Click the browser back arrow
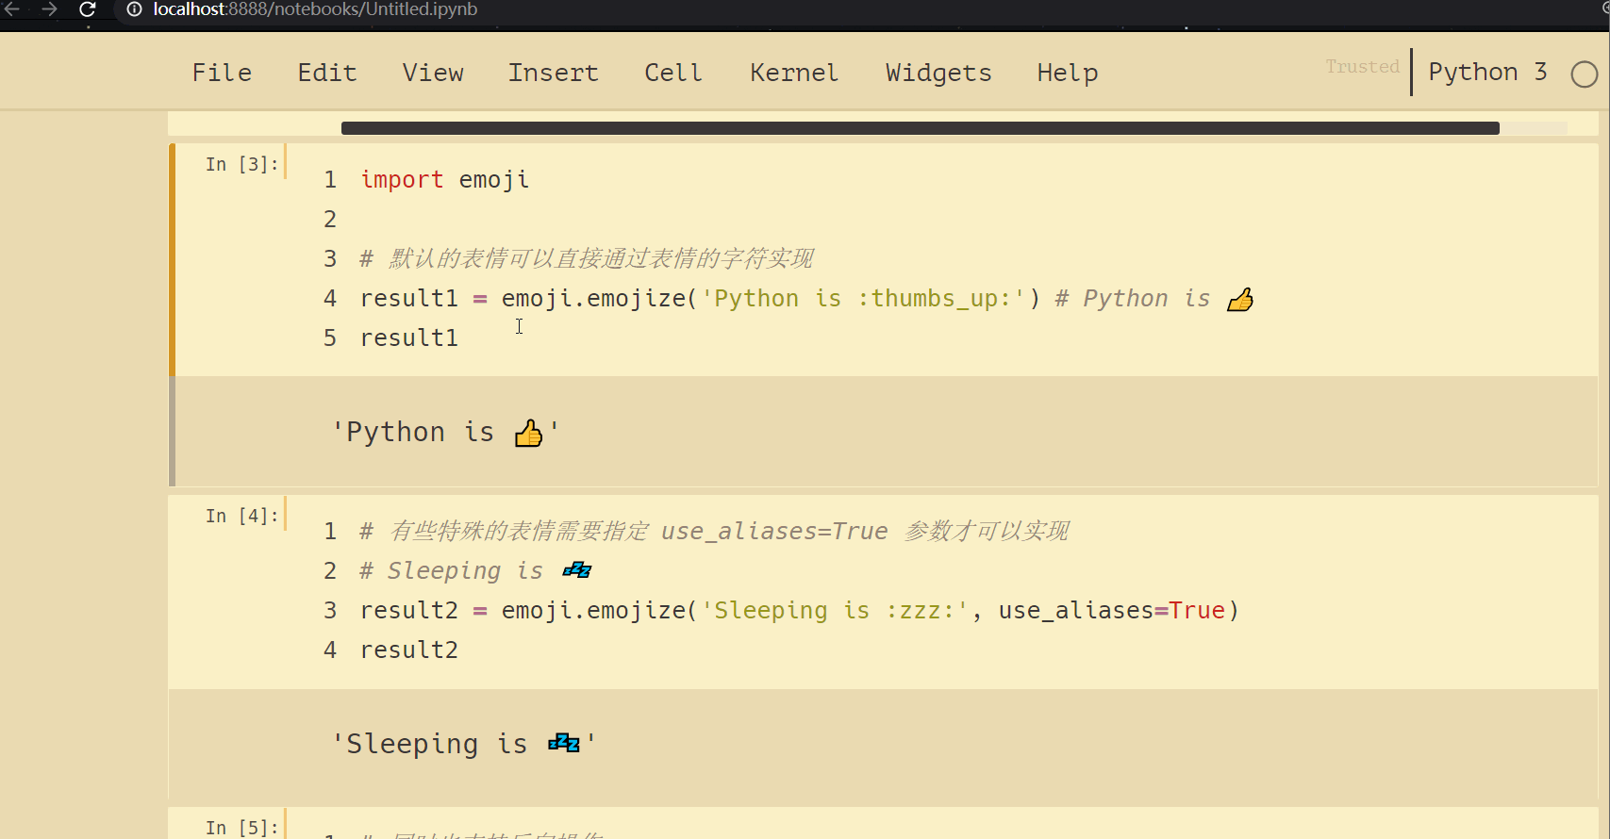Viewport: 1610px width, 839px height. 12,9
